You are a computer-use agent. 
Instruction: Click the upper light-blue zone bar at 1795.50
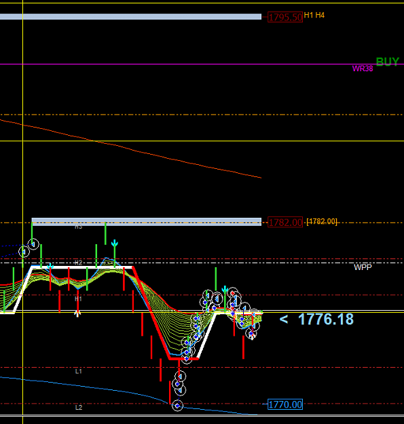pyautogui.click(x=130, y=17)
